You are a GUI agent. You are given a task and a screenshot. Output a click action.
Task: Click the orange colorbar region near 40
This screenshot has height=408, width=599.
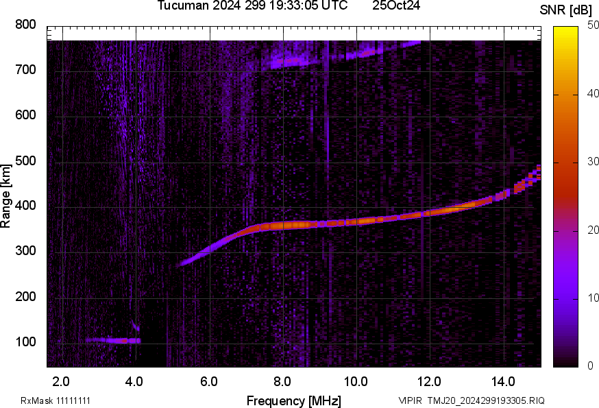pos(565,95)
